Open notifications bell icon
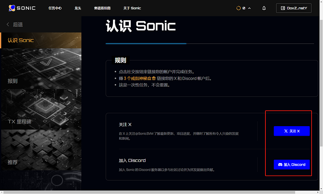The height and width of the screenshot is (194, 323). 264,8
